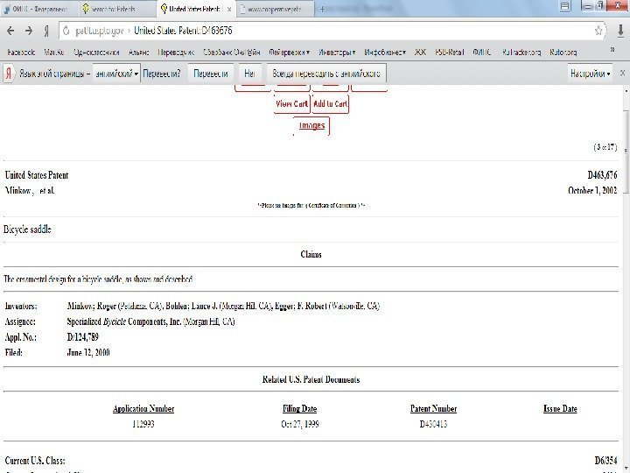Screen dimensions: 630x473
Task: Open the browser menu icon in title bar
Action: point(565,6)
